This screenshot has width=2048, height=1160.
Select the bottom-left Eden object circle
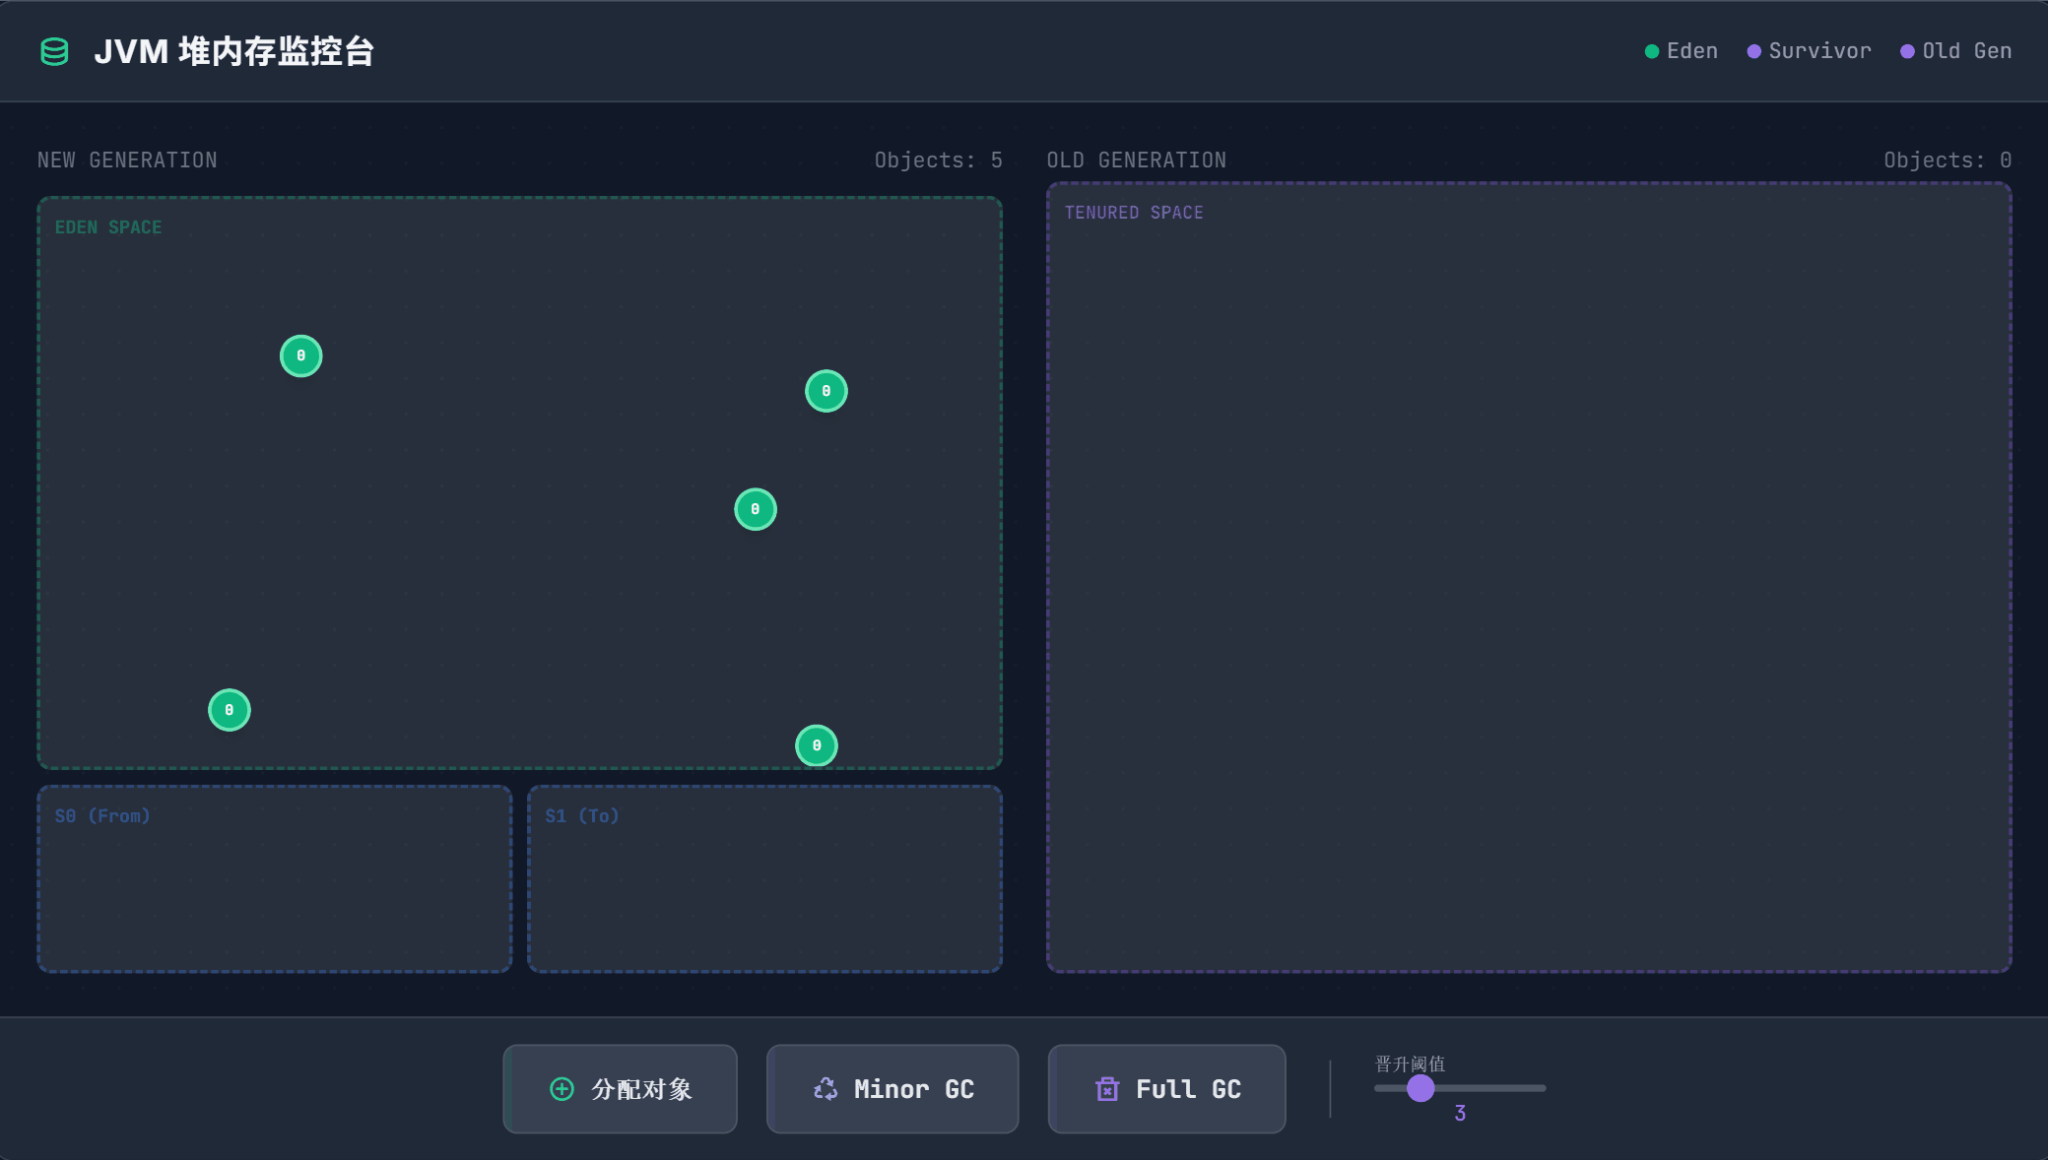click(229, 710)
